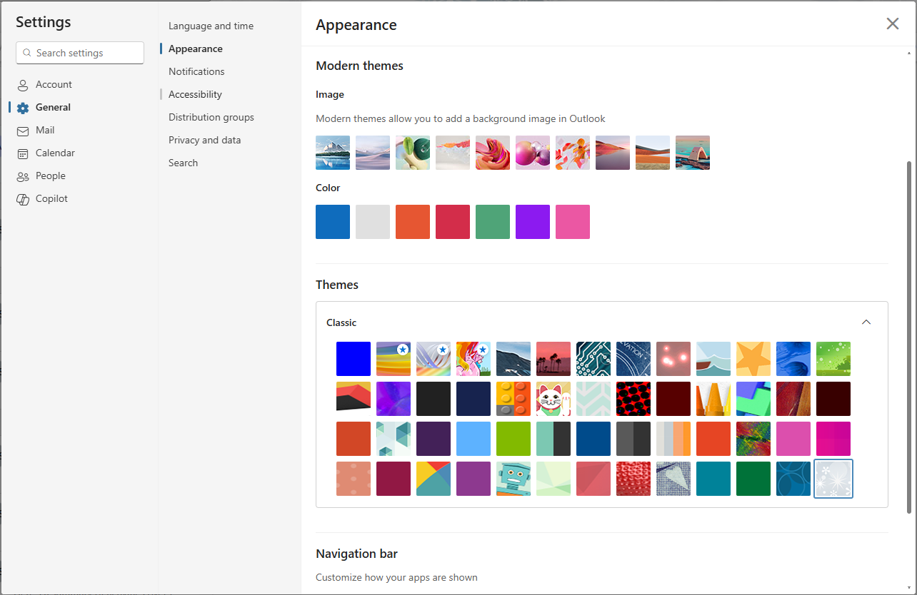Click the Account person icon

pyautogui.click(x=23, y=85)
